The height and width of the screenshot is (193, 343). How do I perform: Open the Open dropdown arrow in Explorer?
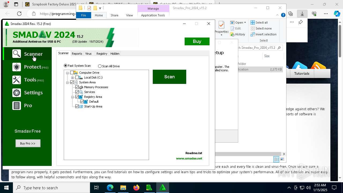(x=245, y=23)
